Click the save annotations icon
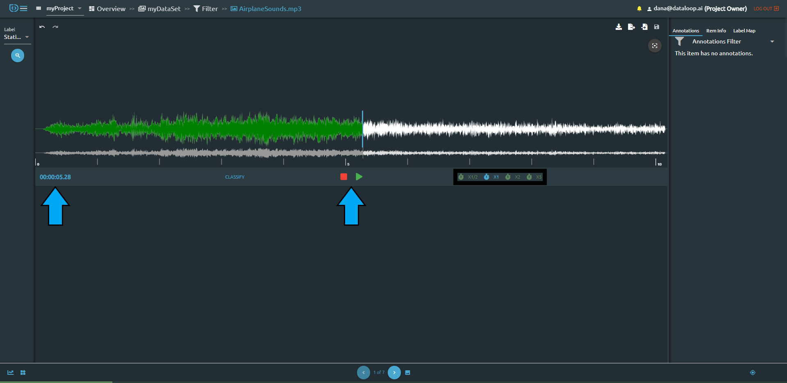Image resolution: width=787 pixels, height=383 pixels. coord(656,27)
